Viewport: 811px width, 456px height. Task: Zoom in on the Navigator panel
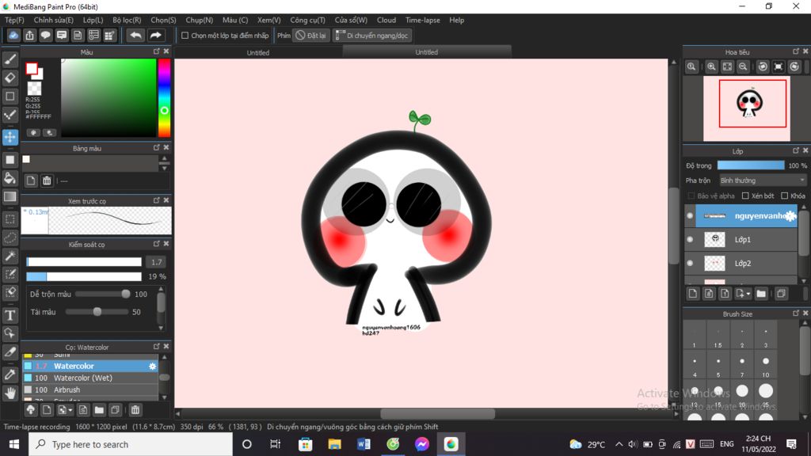tap(711, 66)
